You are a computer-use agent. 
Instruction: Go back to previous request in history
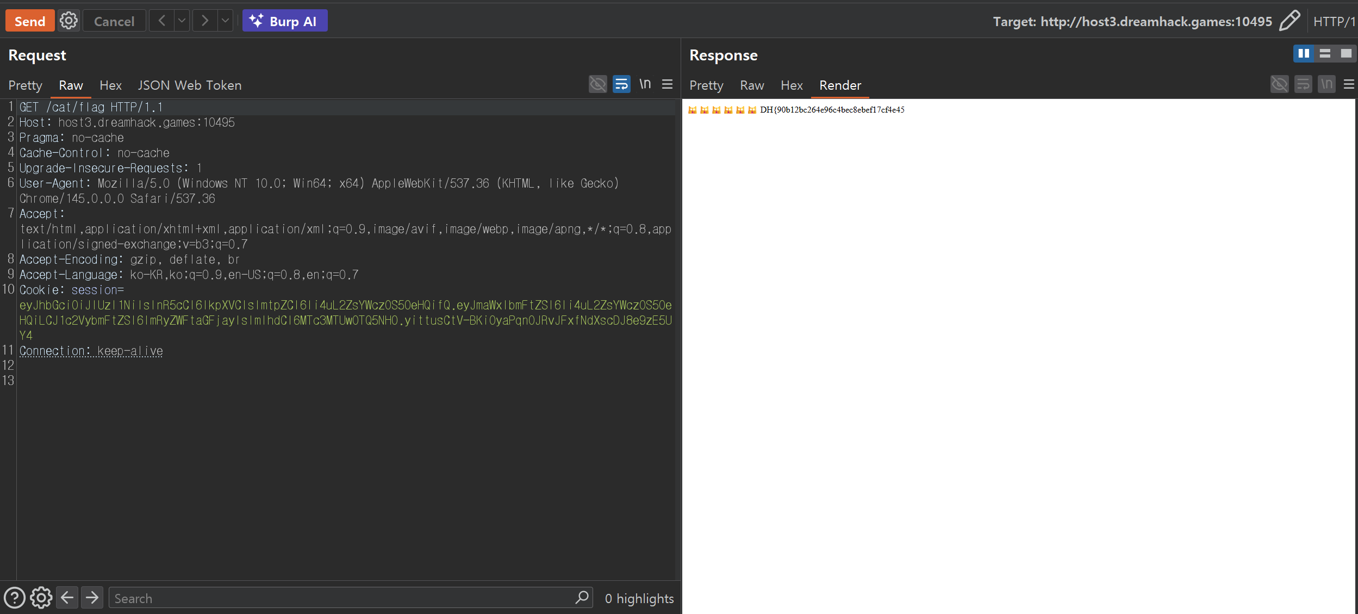161,21
